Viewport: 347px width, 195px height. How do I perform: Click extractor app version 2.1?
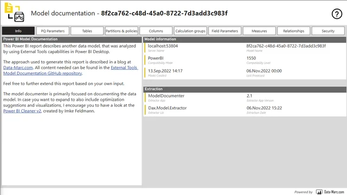[249, 96]
